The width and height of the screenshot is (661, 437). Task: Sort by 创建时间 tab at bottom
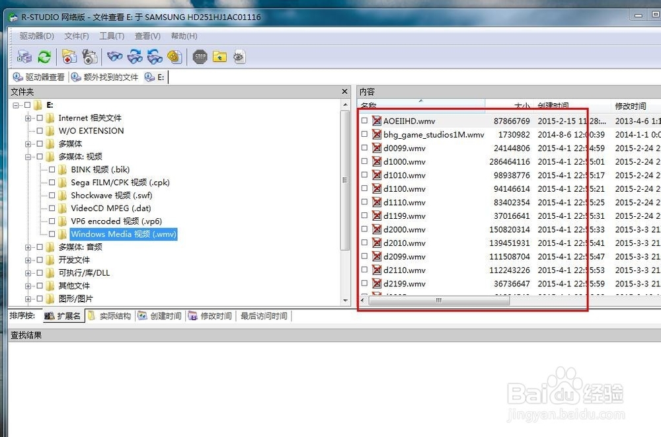160,316
